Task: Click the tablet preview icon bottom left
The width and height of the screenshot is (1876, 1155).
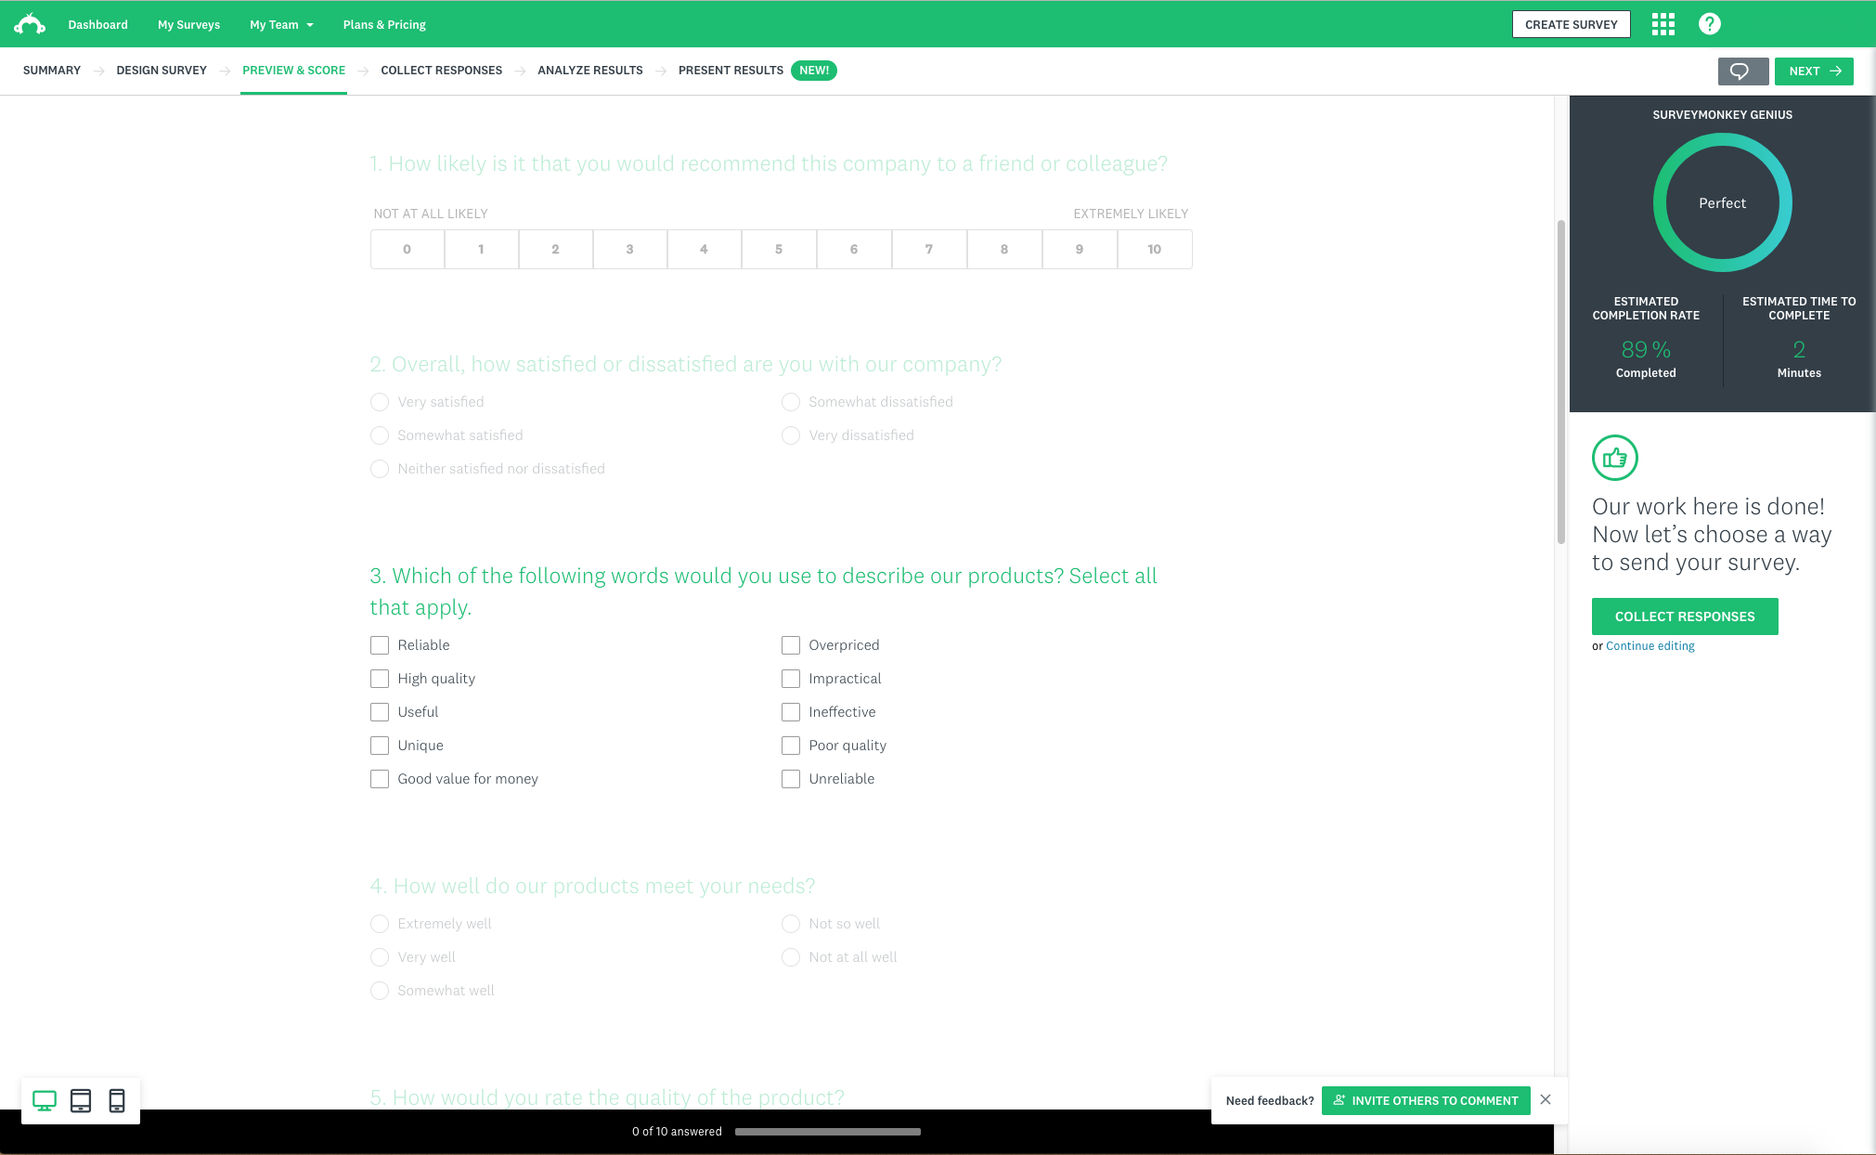Action: (x=81, y=1100)
